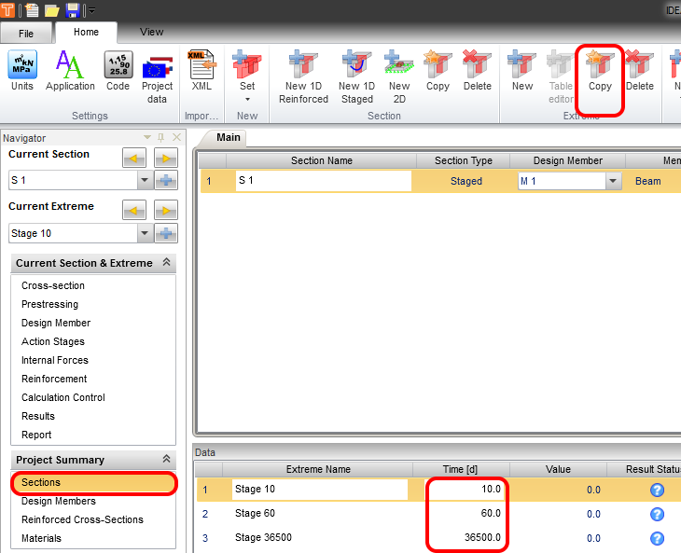Viewport: 681px width, 553px height.
Task: Go to previous section arrow
Action: tap(134, 158)
